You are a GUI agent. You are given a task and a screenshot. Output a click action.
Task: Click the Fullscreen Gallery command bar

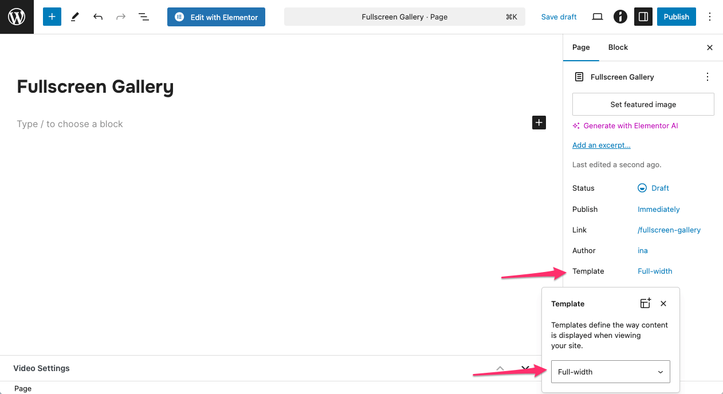pos(404,17)
